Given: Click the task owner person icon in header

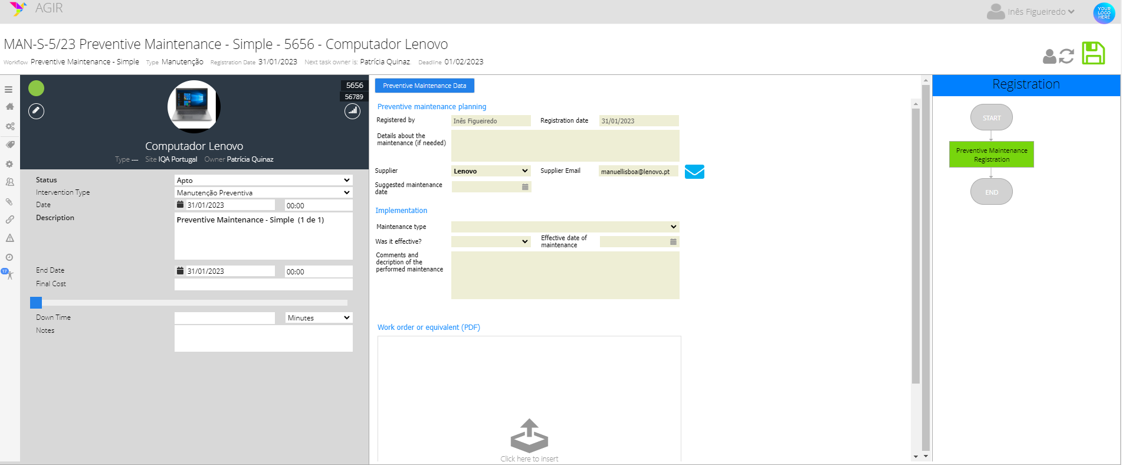Looking at the screenshot, I should pos(1049,56).
